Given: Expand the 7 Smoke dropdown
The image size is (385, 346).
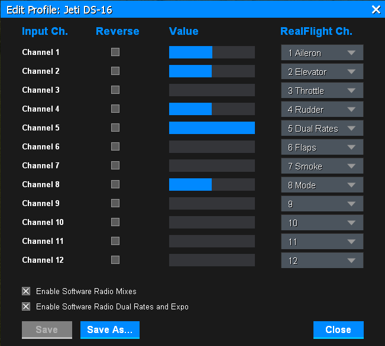Looking at the screenshot, I should pos(322,166).
